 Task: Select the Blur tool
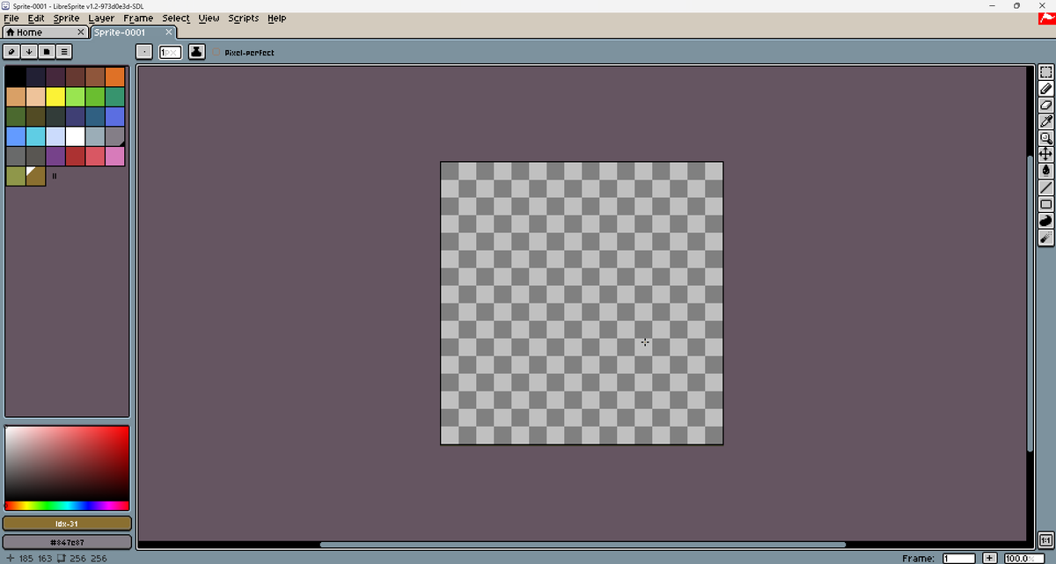pyautogui.click(x=1046, y=237)
